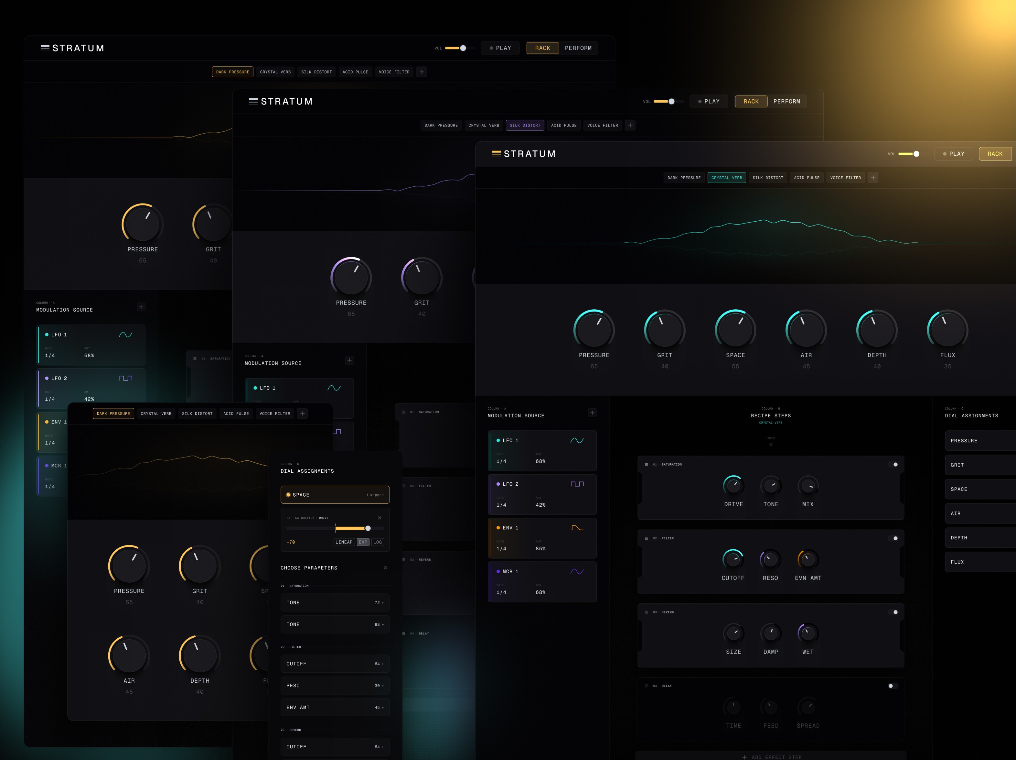Click the DRIVE knob in the Saturation step

point(733,486)
